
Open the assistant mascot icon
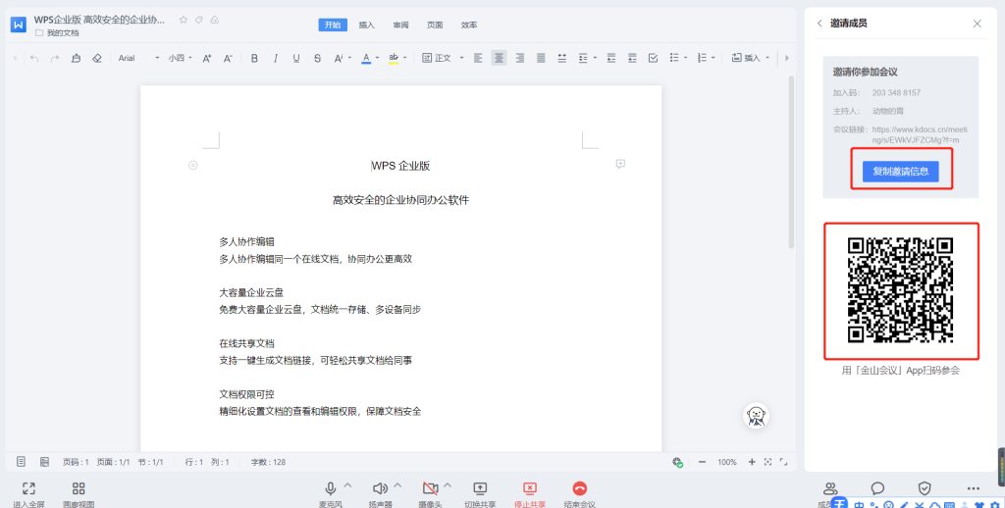coord(757,416)
